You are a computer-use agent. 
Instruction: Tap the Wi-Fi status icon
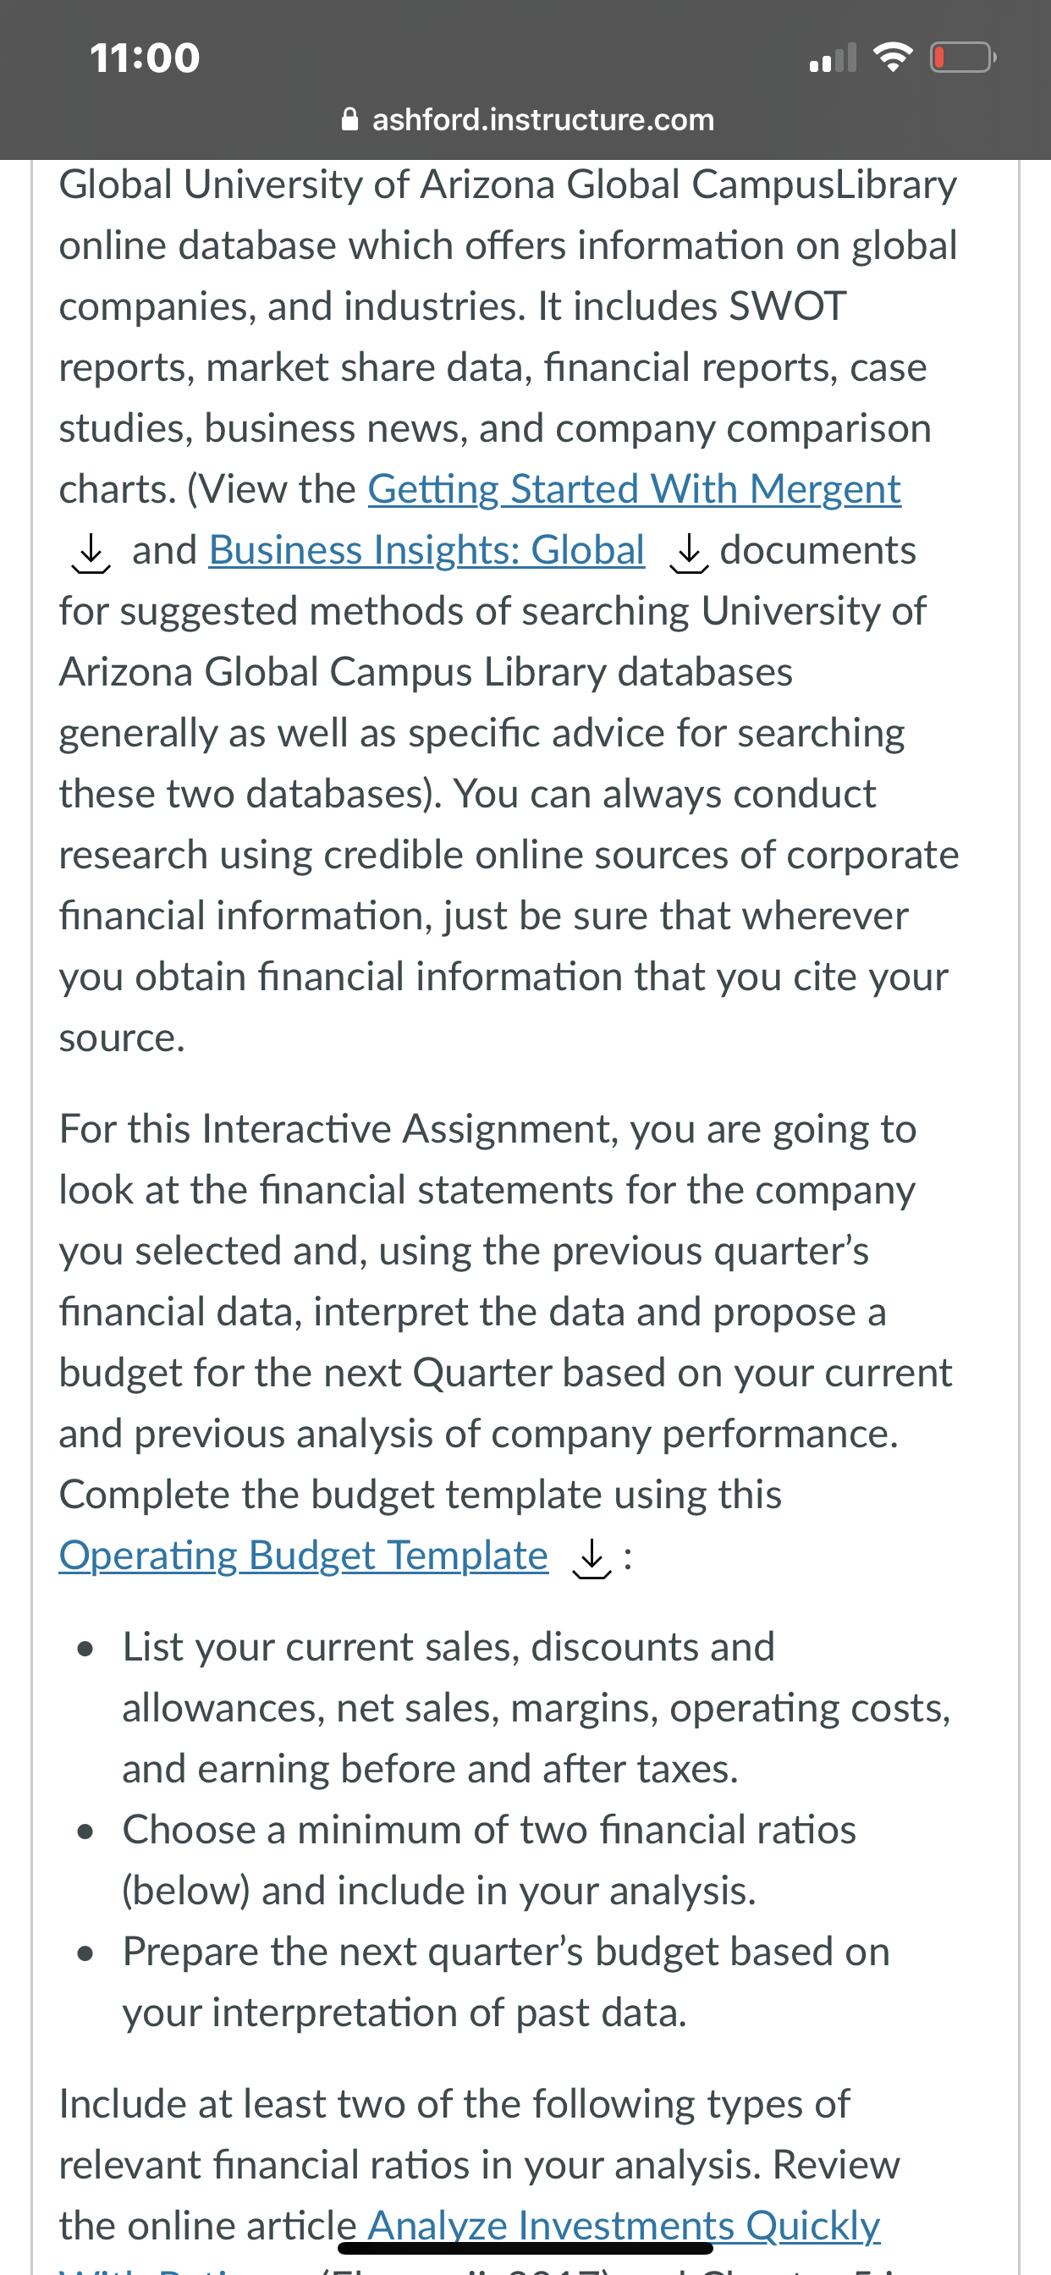click(893, 58)
